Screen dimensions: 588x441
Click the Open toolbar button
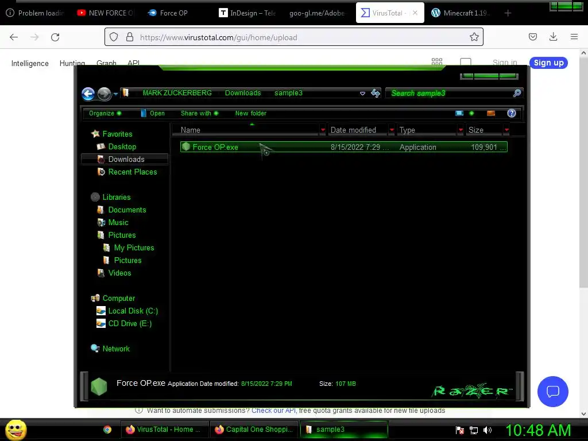point(153,113)
